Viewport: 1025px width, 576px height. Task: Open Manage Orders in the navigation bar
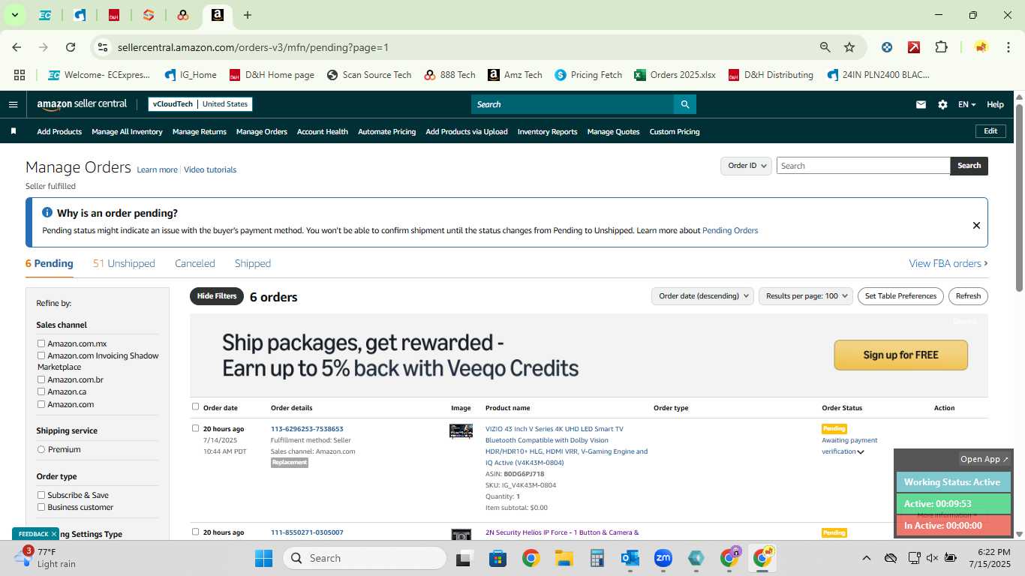[262, 131]
